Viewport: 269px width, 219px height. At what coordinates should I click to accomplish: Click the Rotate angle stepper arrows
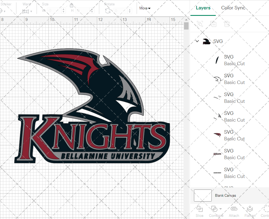click(130, 11)
